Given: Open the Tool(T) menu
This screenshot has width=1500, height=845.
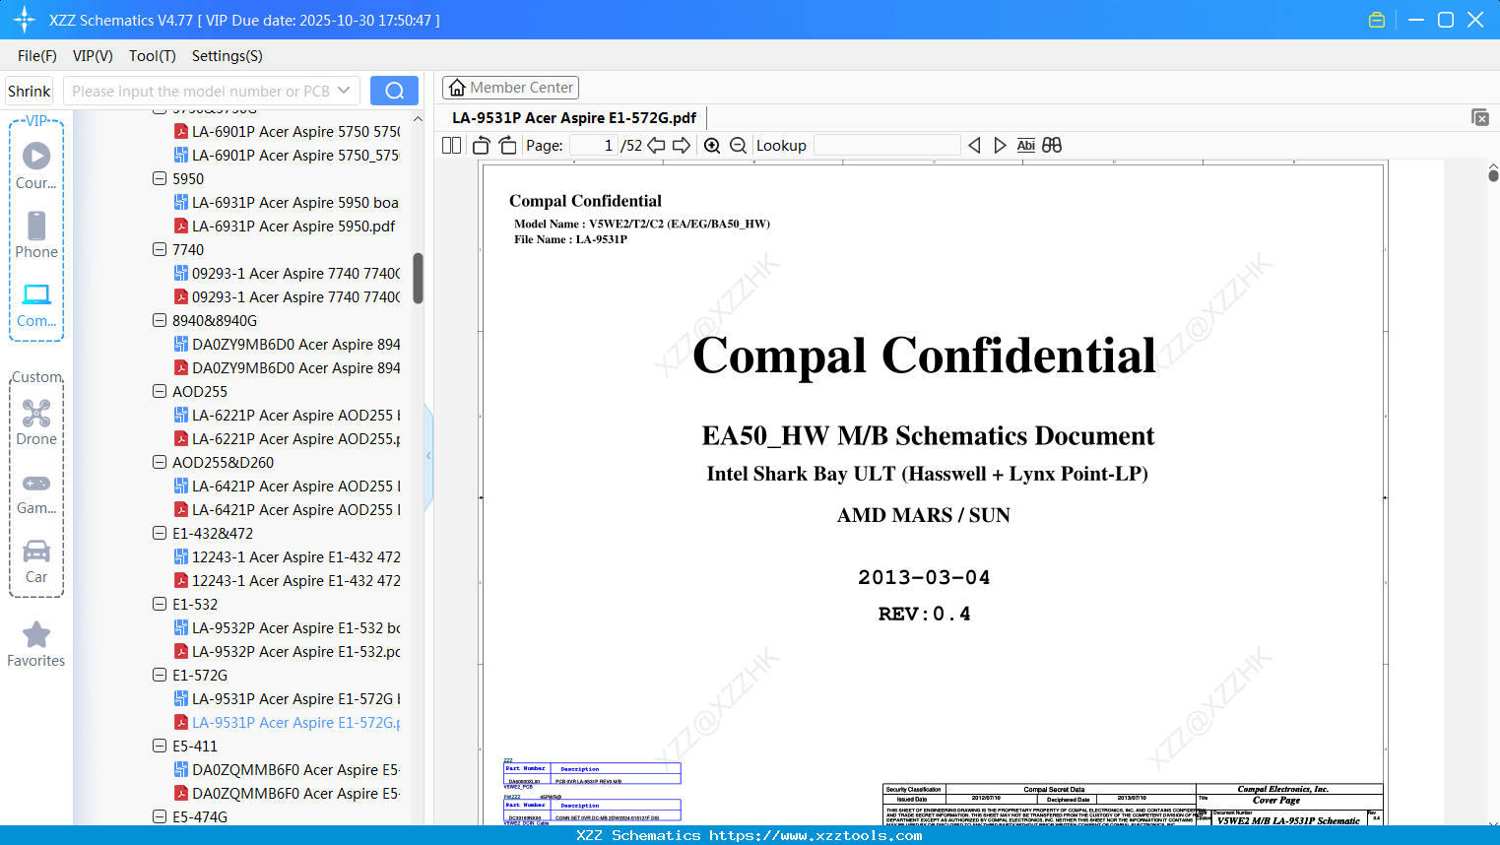Looking at the screenshot, I should tap(153, 56).
